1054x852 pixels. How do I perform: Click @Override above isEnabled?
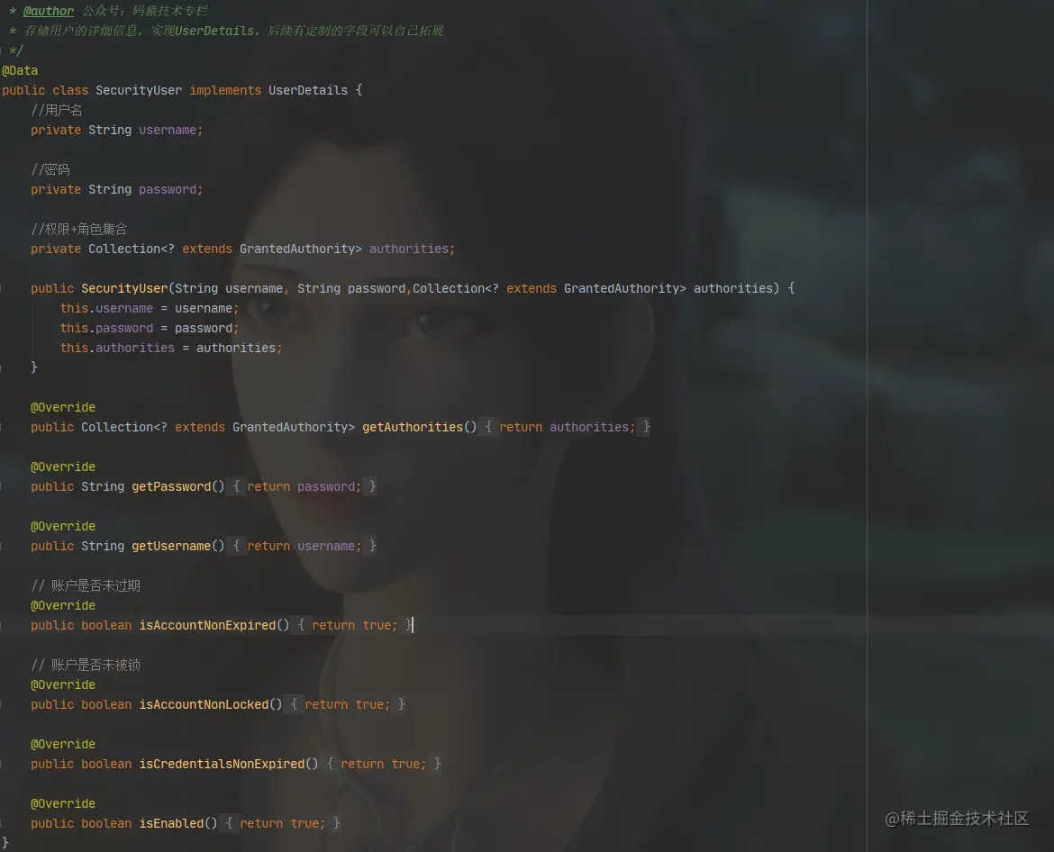[x=63, y=803]
